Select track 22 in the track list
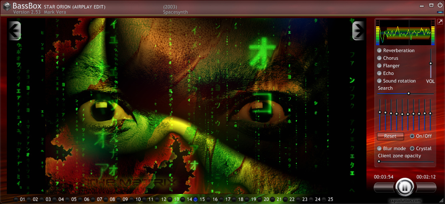Screen dimensions: 445x204 point(285,199)
